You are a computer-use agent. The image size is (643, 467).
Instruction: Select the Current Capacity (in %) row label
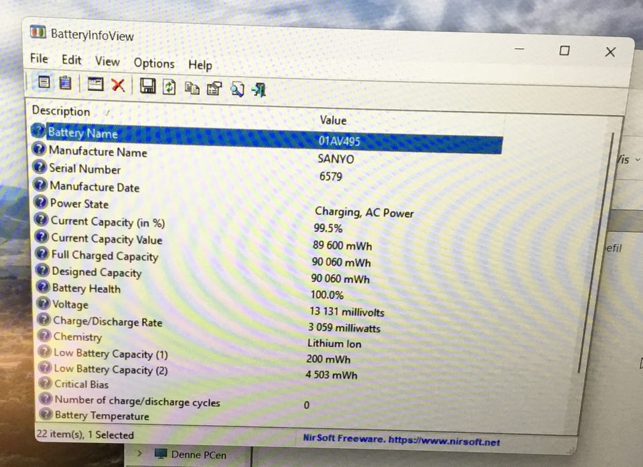pyautogui.click(x=108, y=221)
